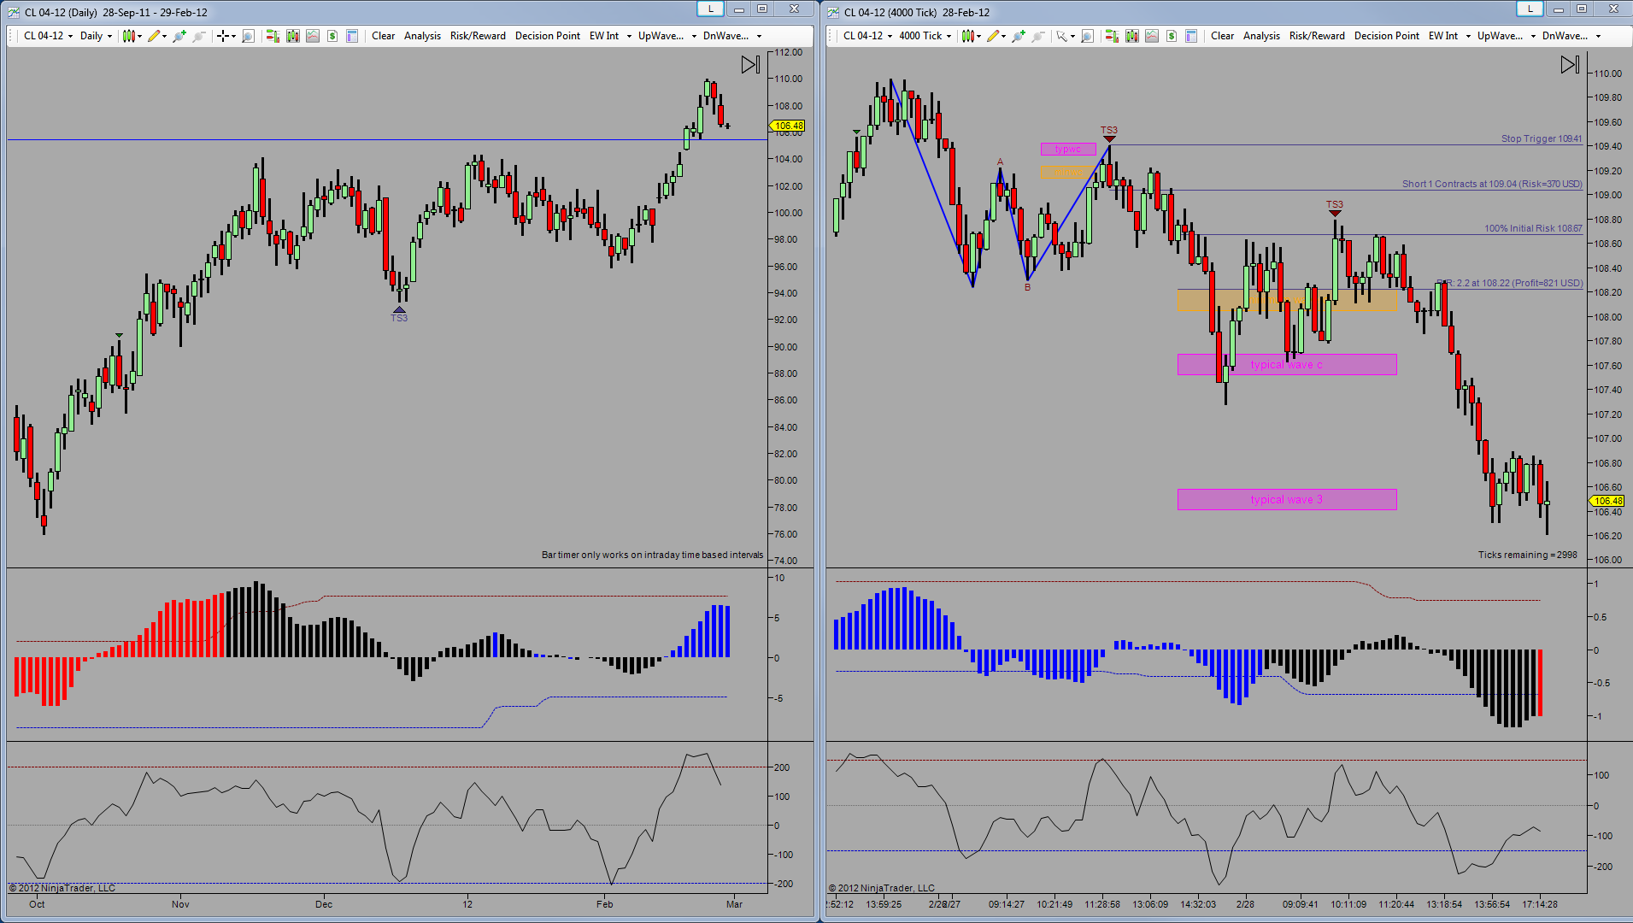This screenshot has height=923, width=1633.
Task: Select the small magenta 'typwc' box
Action: coord(1068,150)
